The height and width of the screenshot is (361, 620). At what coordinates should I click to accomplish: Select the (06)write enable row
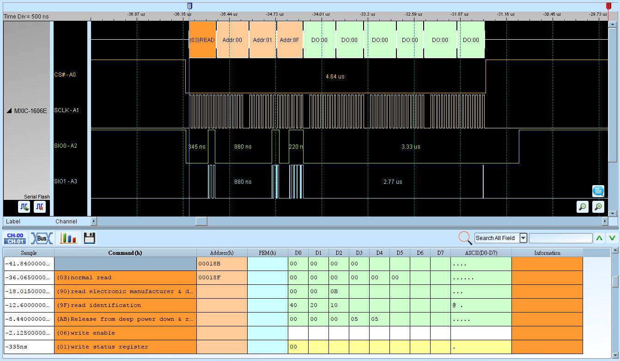click(x=293, y=333)
